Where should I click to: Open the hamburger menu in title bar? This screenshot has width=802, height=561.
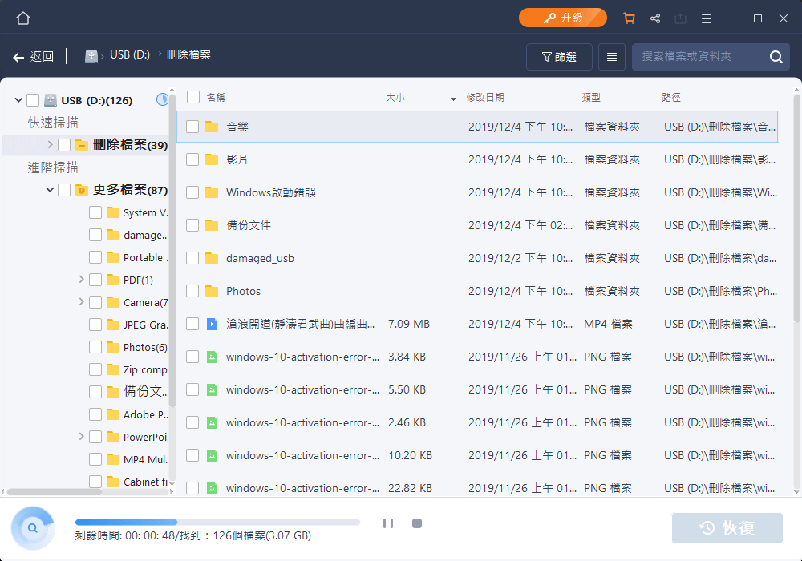coord(707,18)
